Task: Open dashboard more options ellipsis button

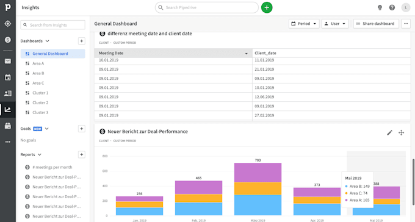Action: point(406,24)
